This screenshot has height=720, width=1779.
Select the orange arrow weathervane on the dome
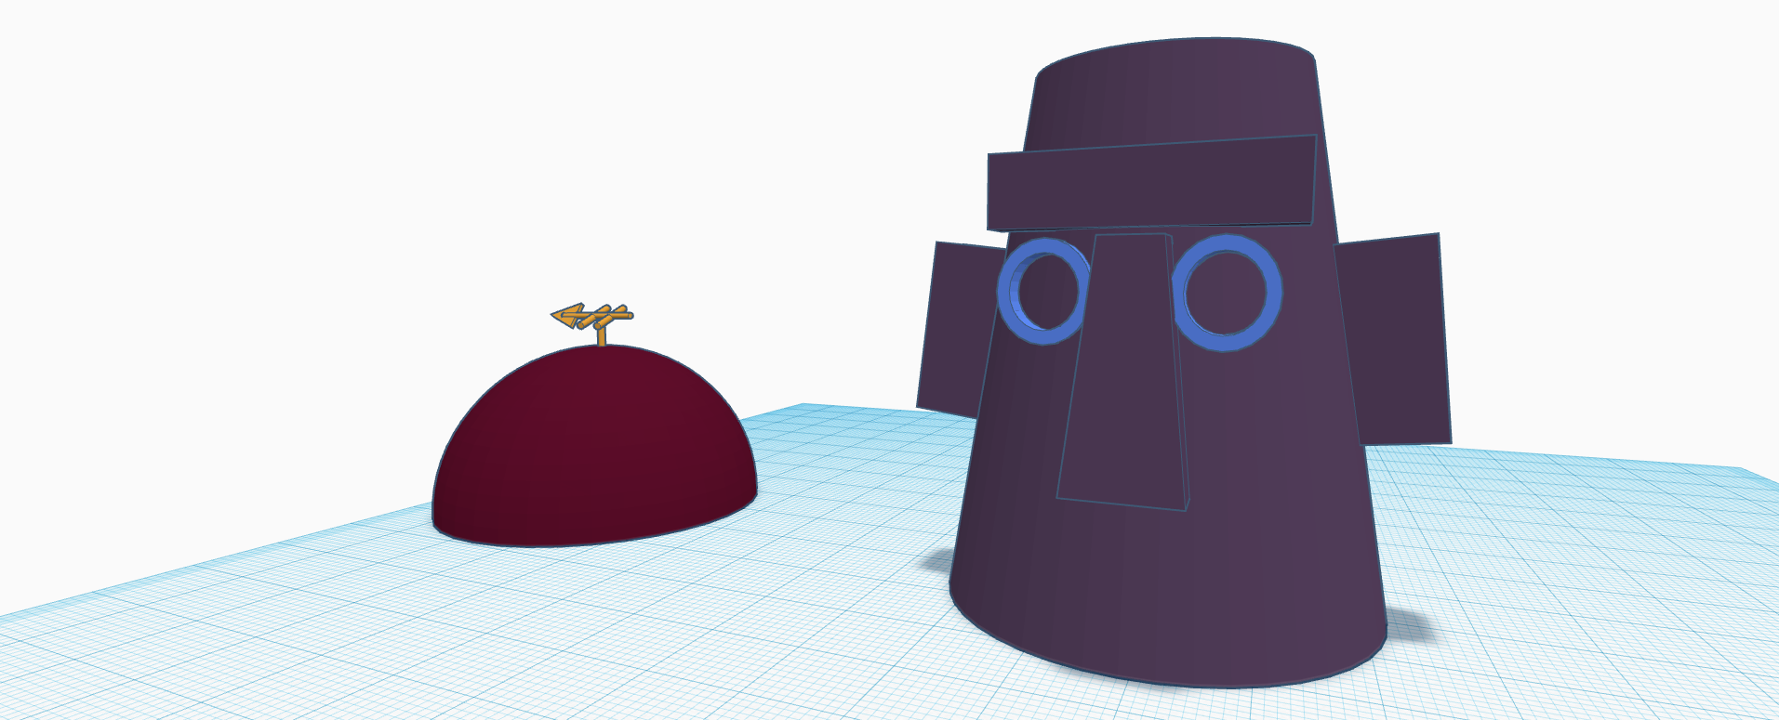(x=592, y=321)
